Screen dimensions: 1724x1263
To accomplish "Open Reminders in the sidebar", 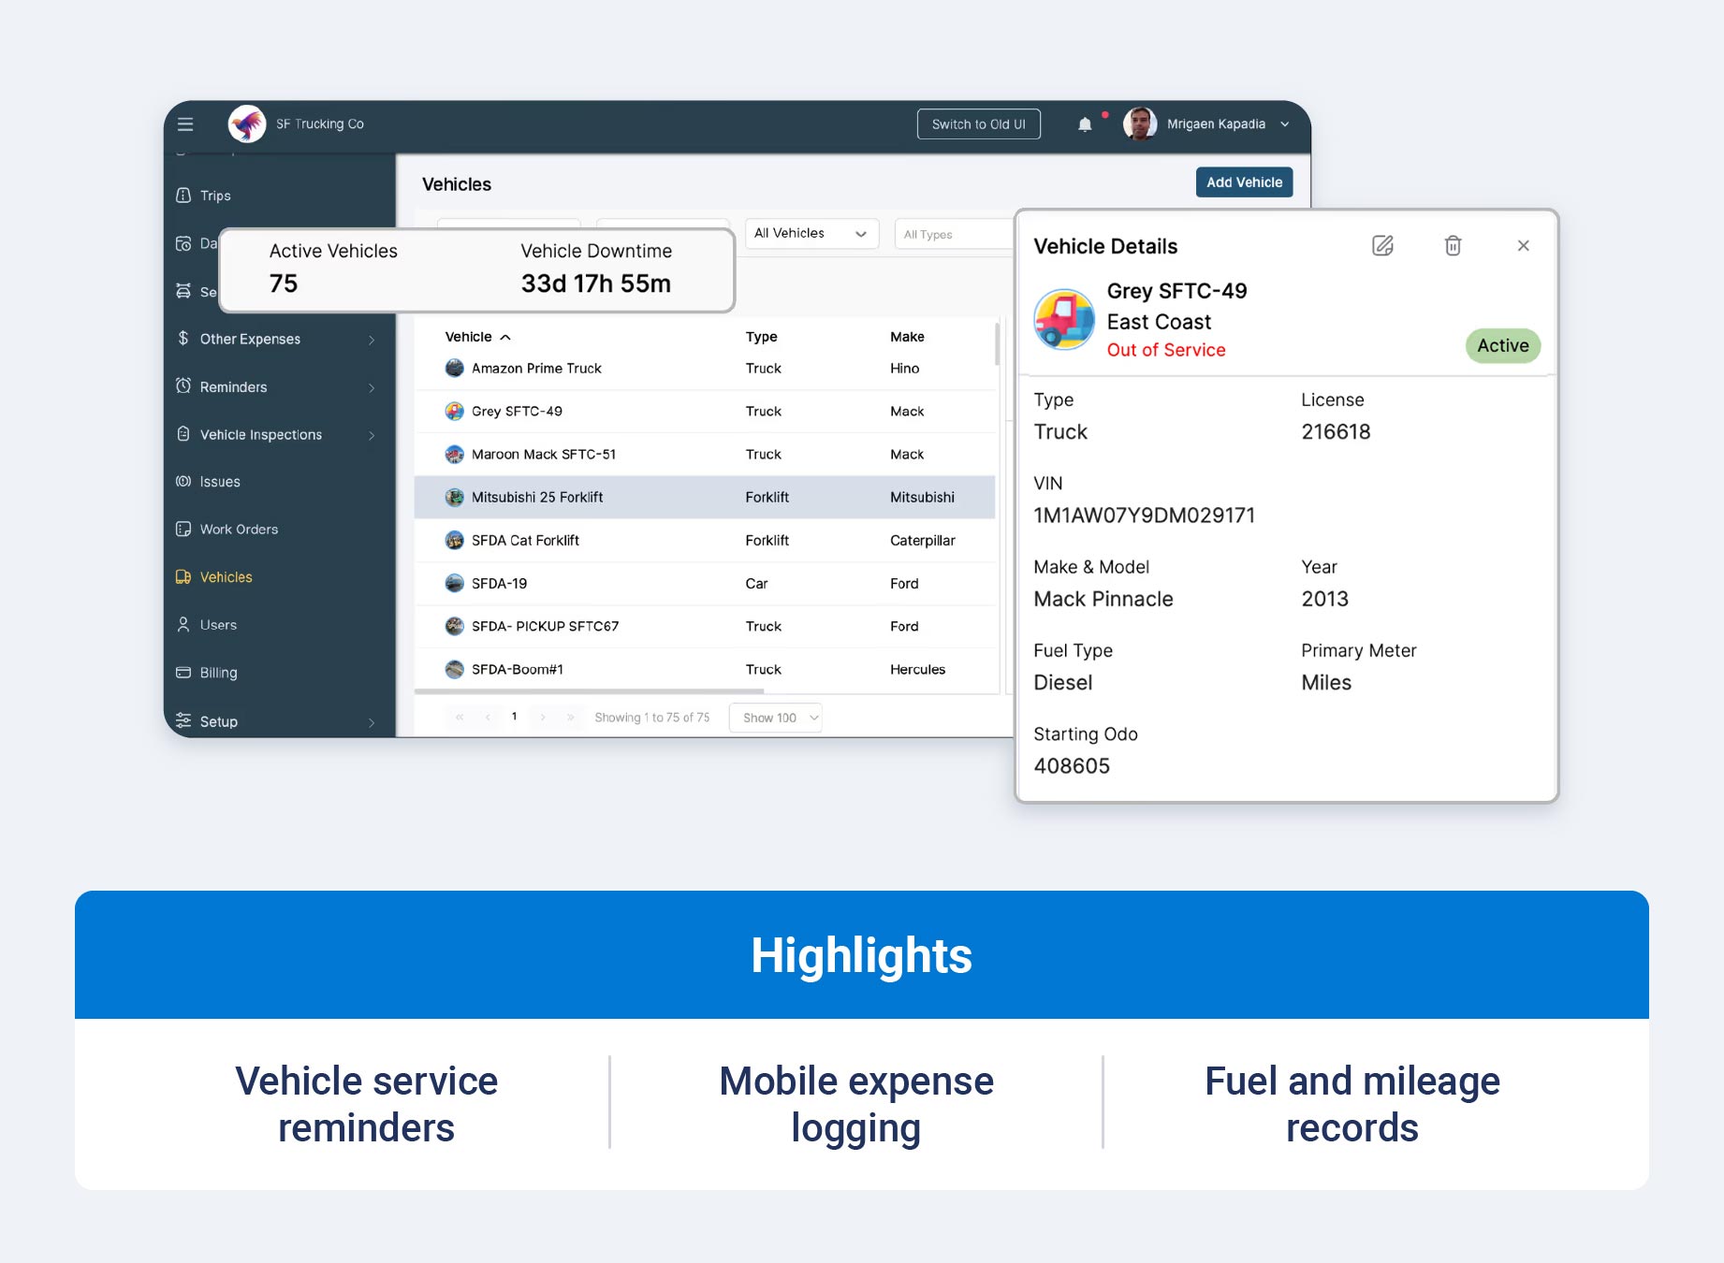I will pyautogui.click(x=233, y=386).
